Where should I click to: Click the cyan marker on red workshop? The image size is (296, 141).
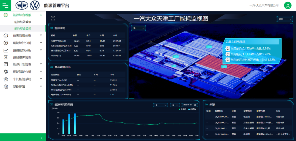click(224, 66)
